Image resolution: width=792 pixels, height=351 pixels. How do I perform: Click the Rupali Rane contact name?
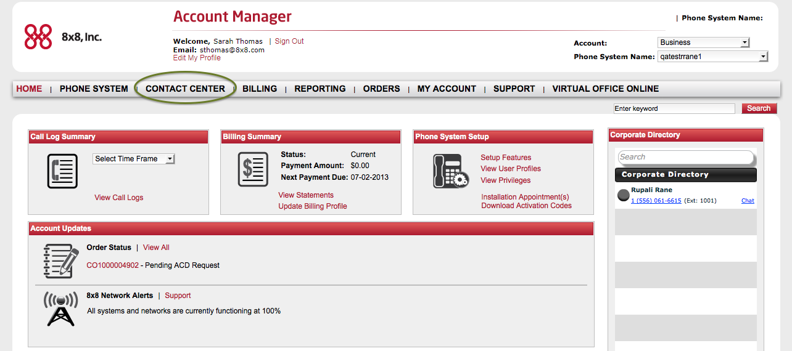(651, 190)
